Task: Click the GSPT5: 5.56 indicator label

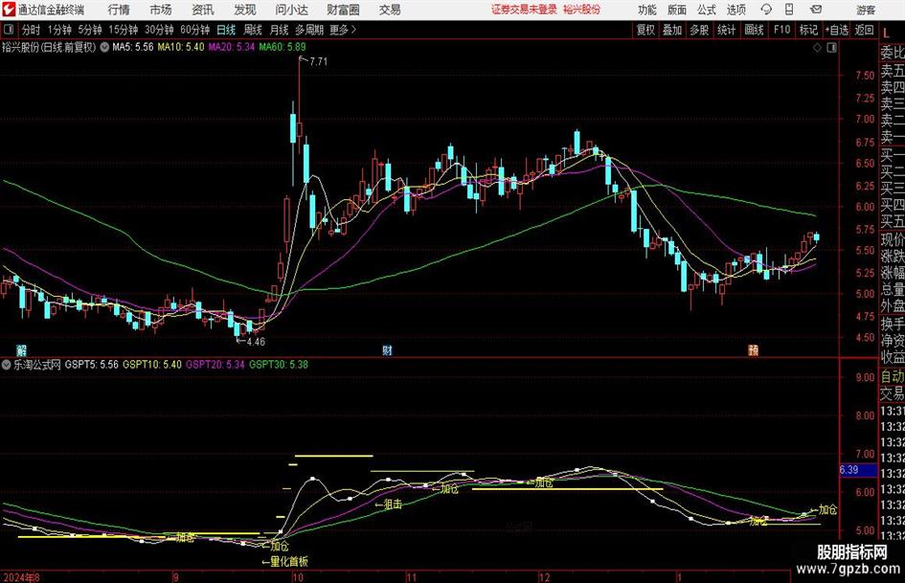Action: tap(91, 365)
